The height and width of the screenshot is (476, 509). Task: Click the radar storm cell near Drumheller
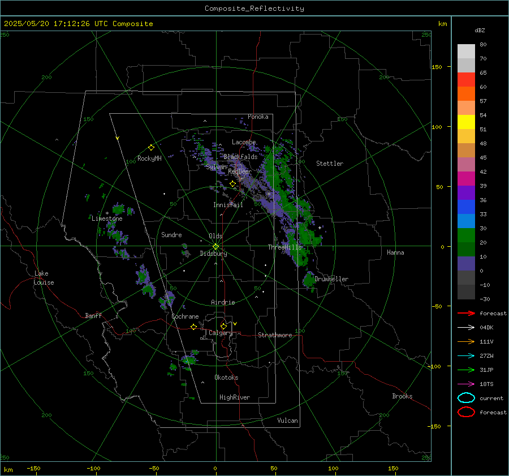point(309,280)
